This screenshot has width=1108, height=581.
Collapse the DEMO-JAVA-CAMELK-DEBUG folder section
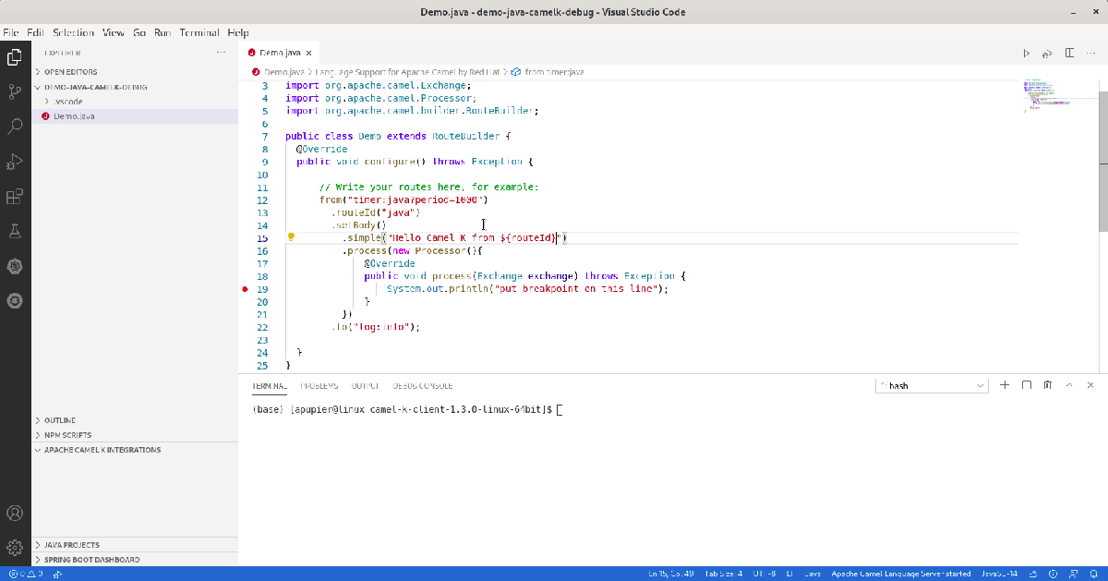(x=135, y=87)
